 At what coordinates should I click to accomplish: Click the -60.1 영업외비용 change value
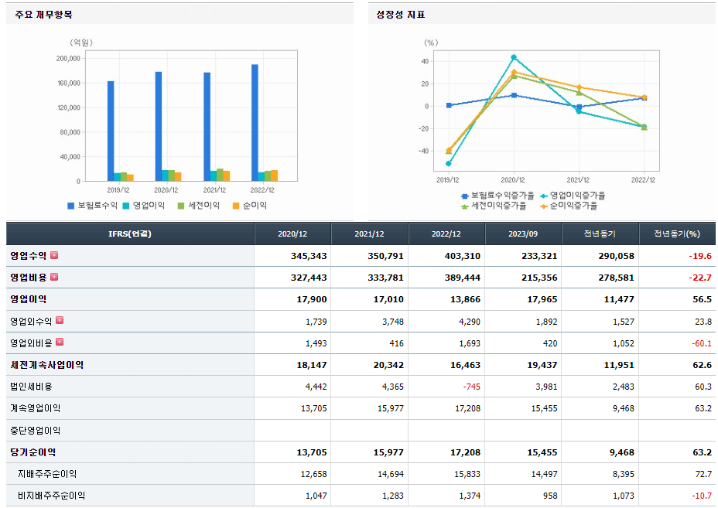pos(702,343)
